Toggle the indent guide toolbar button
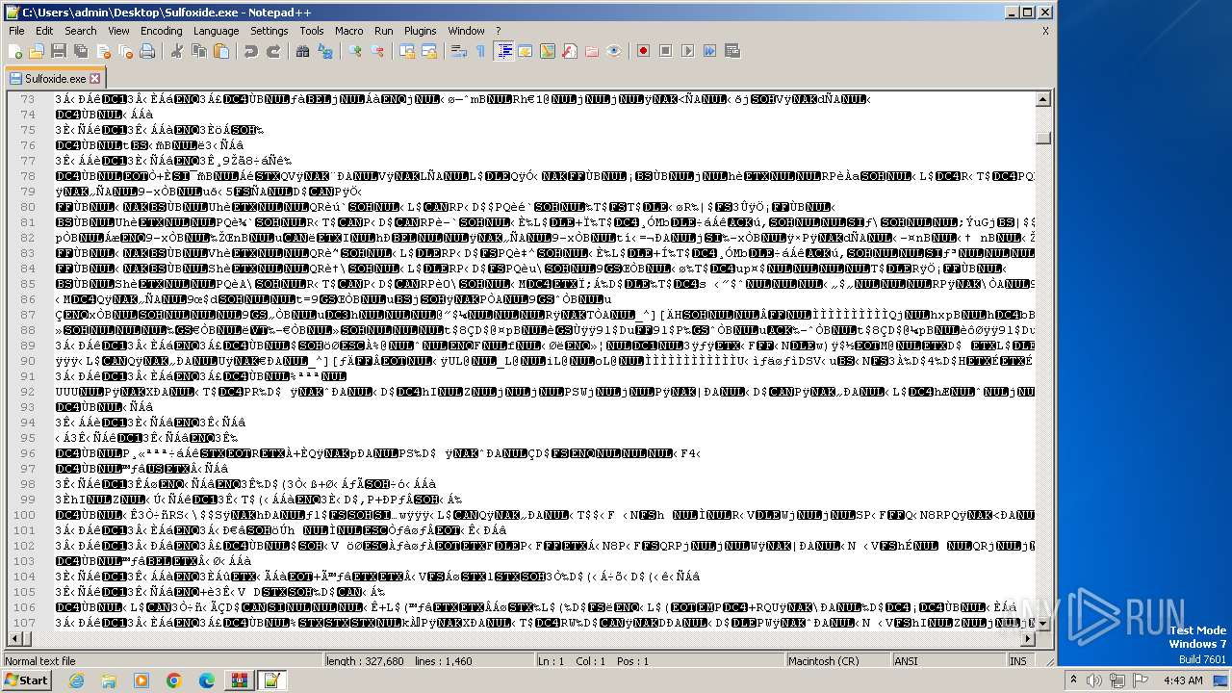This screenshot has height=693, width=1232. pos(502,51)
